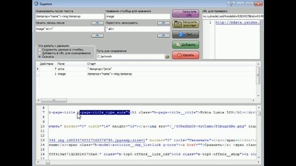Image resolution: width=296 pixels, height=166 pixels.
Task: Click the horizontal scrollbar thumb of the table
Action: coord(54,101)
